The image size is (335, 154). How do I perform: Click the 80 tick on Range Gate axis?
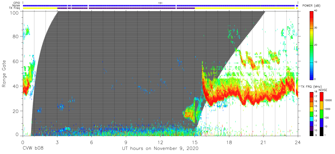pyautogui.click(x=16, y=36)
